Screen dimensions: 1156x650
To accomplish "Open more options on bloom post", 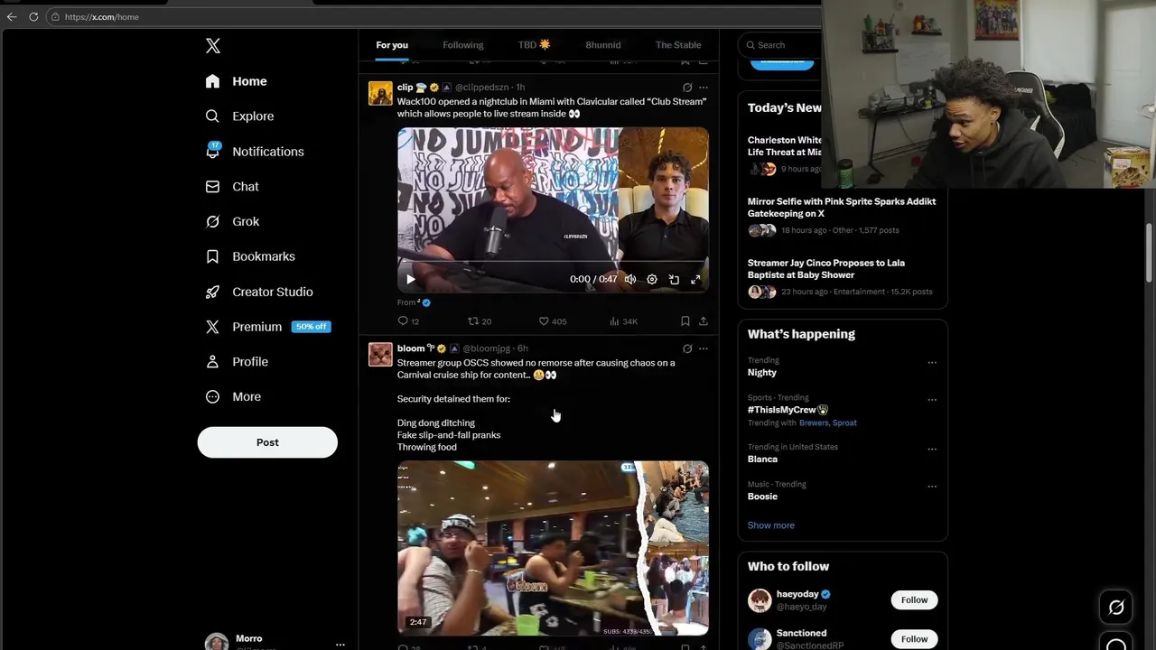I will [x=704, y=348].
